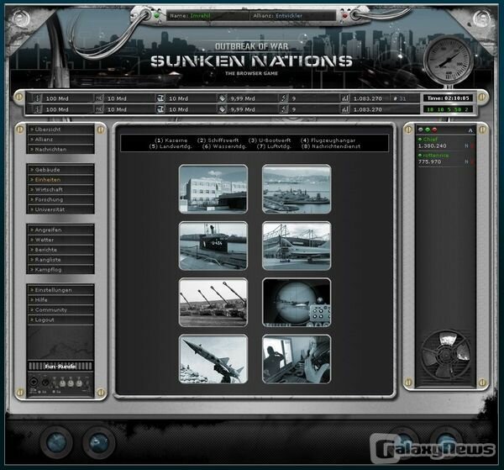Image resolution: width=504 pixels, height=470 pixels.
Task: Open the Kaserne barracks building thumbnail
Action: [213, 189]
